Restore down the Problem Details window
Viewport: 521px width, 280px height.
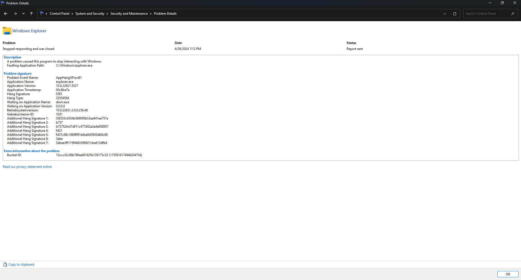[502, 3]
